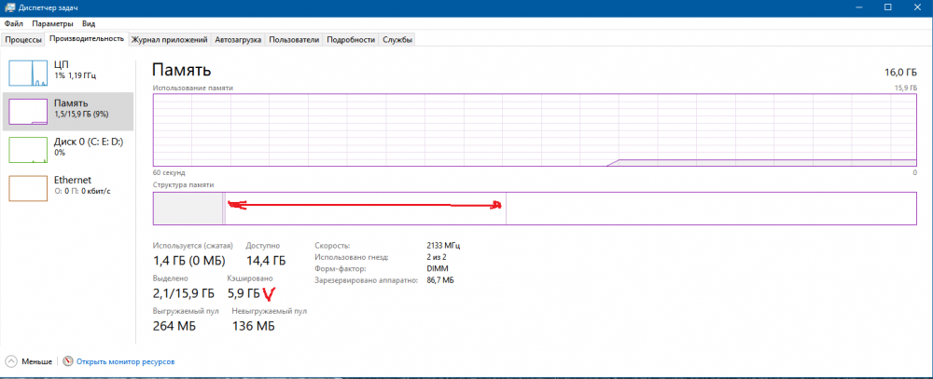Open the Файл menu
Image resolution: width=933 pixels, height=379 pixels.
click(x=13, y=23)
